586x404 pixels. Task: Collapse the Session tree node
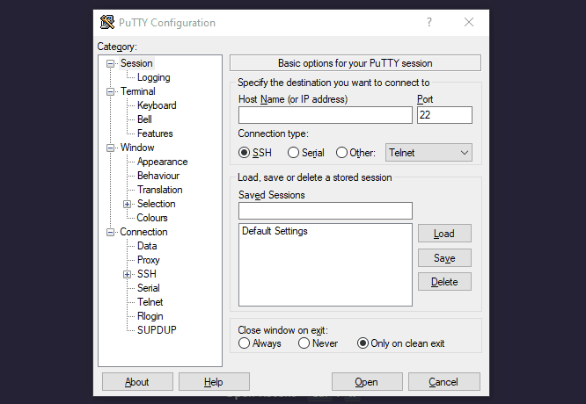pyautogui.click(x=110, y=63)
